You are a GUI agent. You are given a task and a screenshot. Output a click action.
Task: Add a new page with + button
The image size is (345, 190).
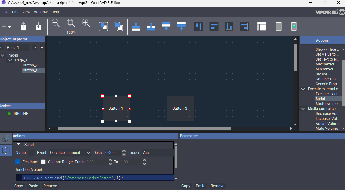(42, 48)
